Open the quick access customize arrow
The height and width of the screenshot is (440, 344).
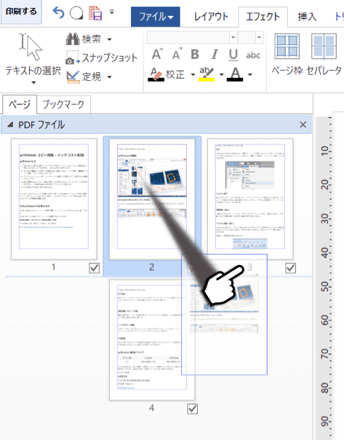pos(112,12)
